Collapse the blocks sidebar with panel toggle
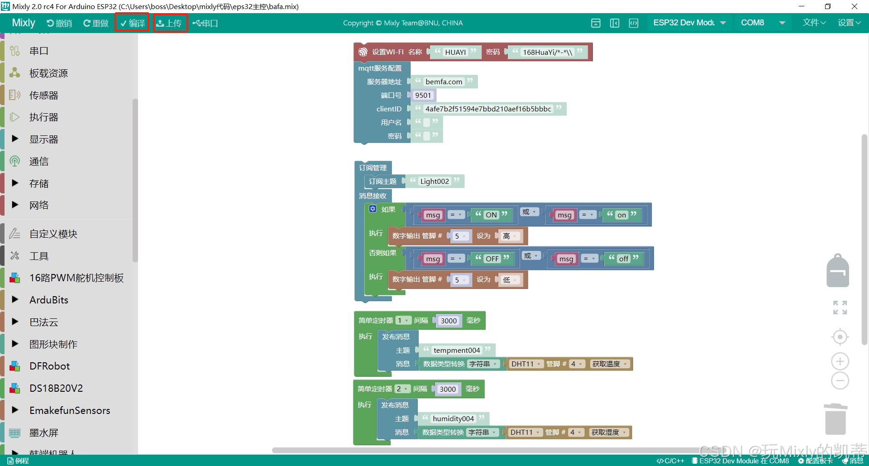869x466 pixels. click(x=614, y=23)
